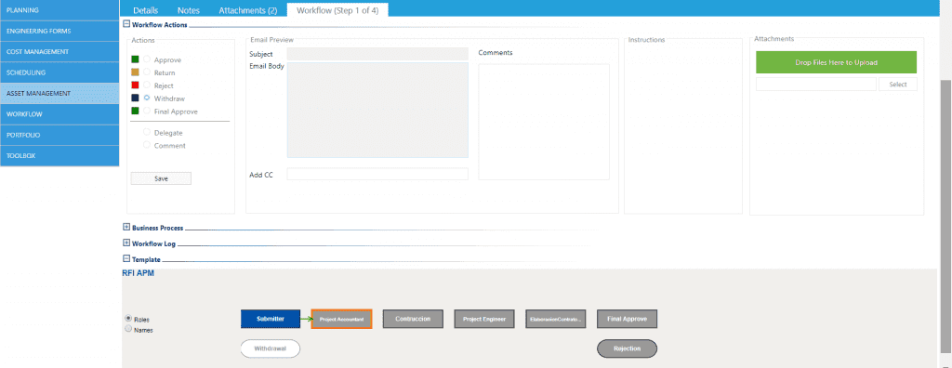This screenshot has width=952, height=368.
Task: Expand the Workflow Log section
Action: [126, 243]
